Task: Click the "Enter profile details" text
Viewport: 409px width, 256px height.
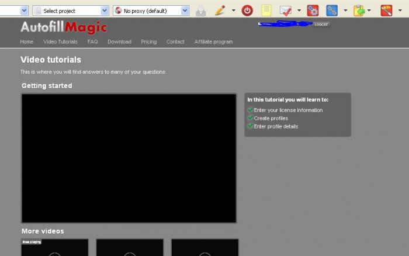Action: tap(276, 126)
